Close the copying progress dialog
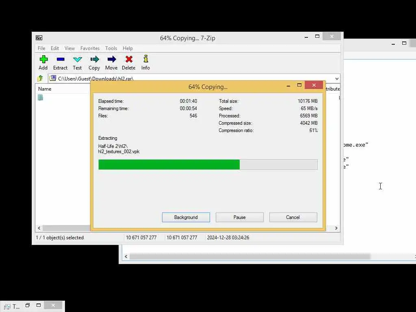The width and height of the screenshot is (416, 312). tap(314, 85)
